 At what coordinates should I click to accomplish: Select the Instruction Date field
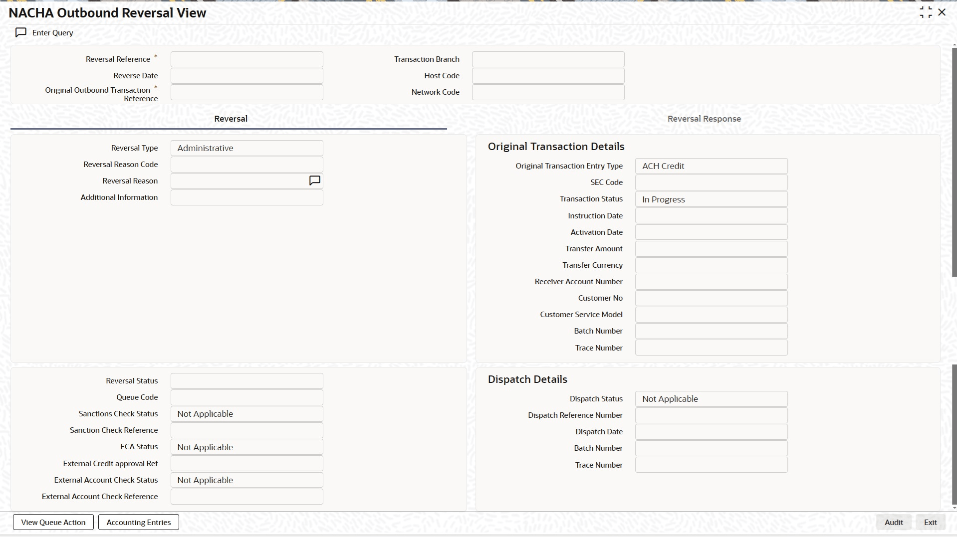(x=712, y=215)
